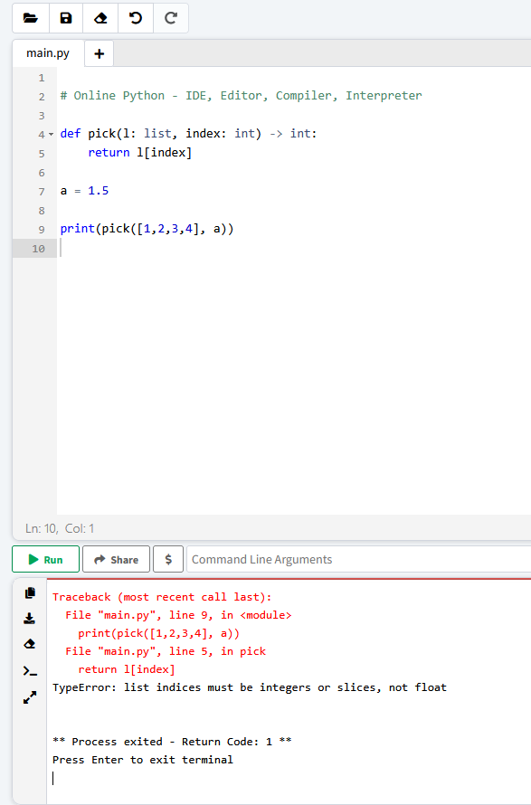Image resolution: width=531 pixels, height=805 pixels.
Task: Run the Python program
Action: 46,559
